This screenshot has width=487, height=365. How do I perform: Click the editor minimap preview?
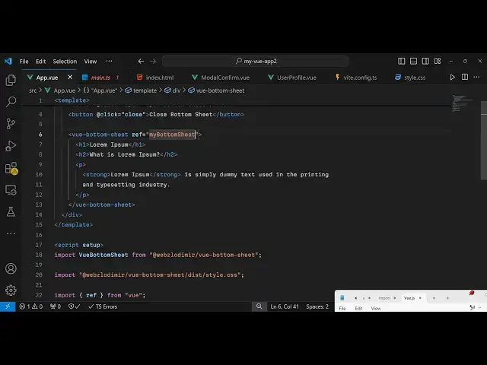coord(462,103)
